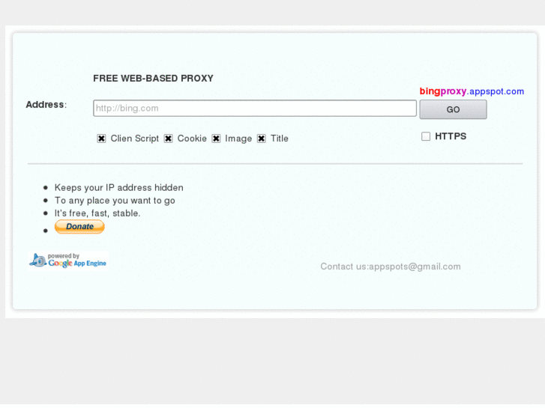This screenshot has width=545, height=408.
Task: Click the "HTTPS" label text
Action: (x=451, y=136)
